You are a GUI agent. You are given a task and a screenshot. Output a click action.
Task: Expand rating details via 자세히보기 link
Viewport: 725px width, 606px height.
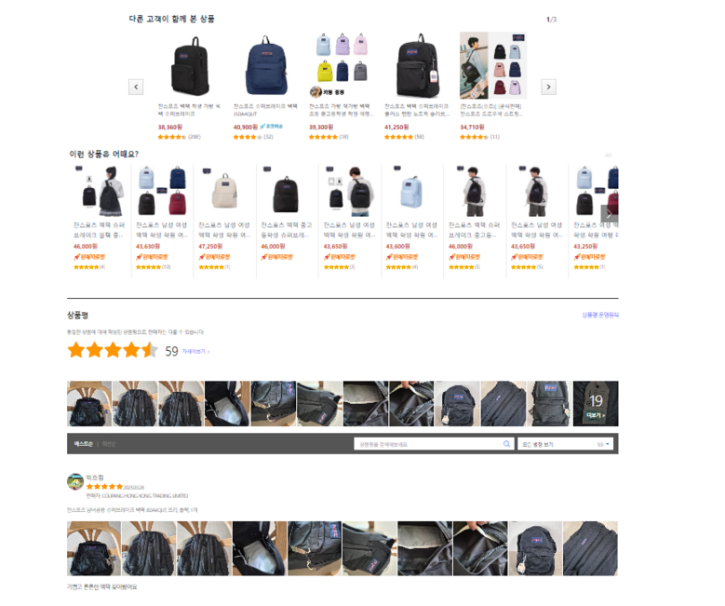click(x=195, y=352)
